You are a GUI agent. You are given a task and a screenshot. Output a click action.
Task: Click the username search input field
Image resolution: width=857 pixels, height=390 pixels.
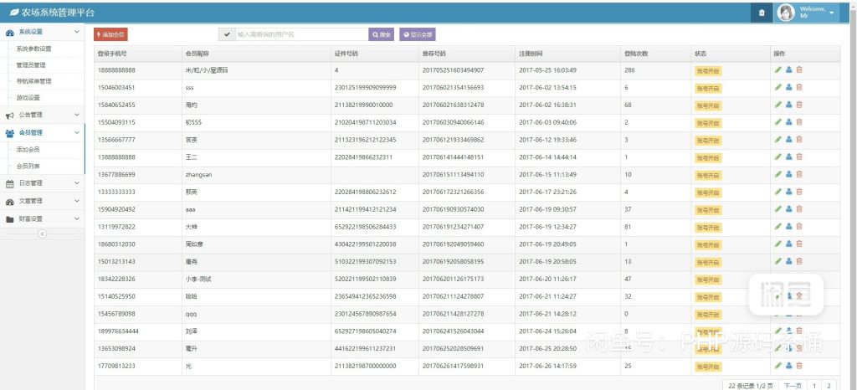(300, 34)
